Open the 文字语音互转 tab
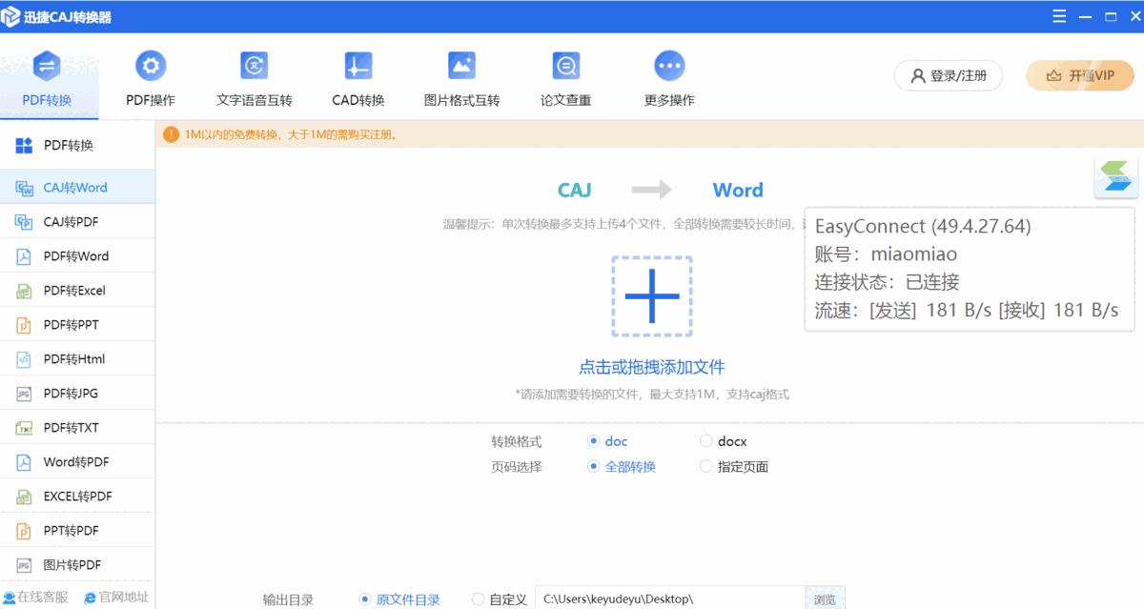 (254, 76)
